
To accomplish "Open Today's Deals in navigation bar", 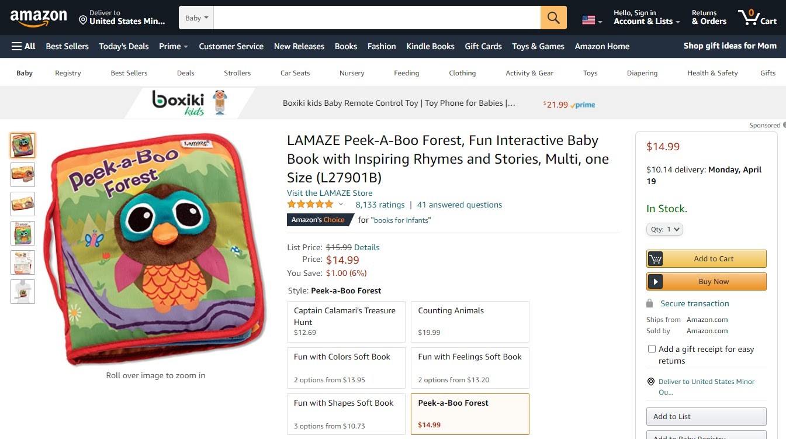I will point(124,46).
